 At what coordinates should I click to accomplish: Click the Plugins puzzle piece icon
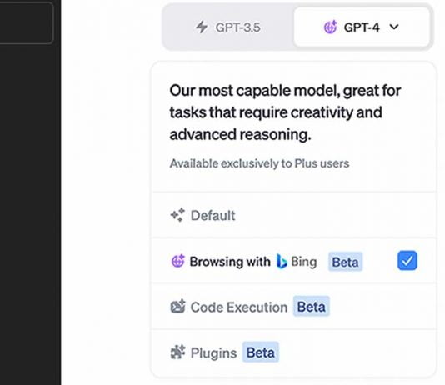tap(177, 352)
